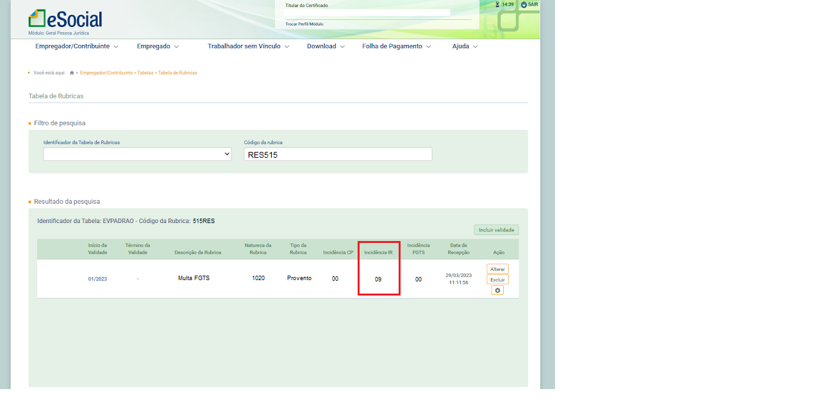Click the Trocar Perfil/Módulo link
Viewport: 830px width, 400px height.
click(x=304, y=24)
